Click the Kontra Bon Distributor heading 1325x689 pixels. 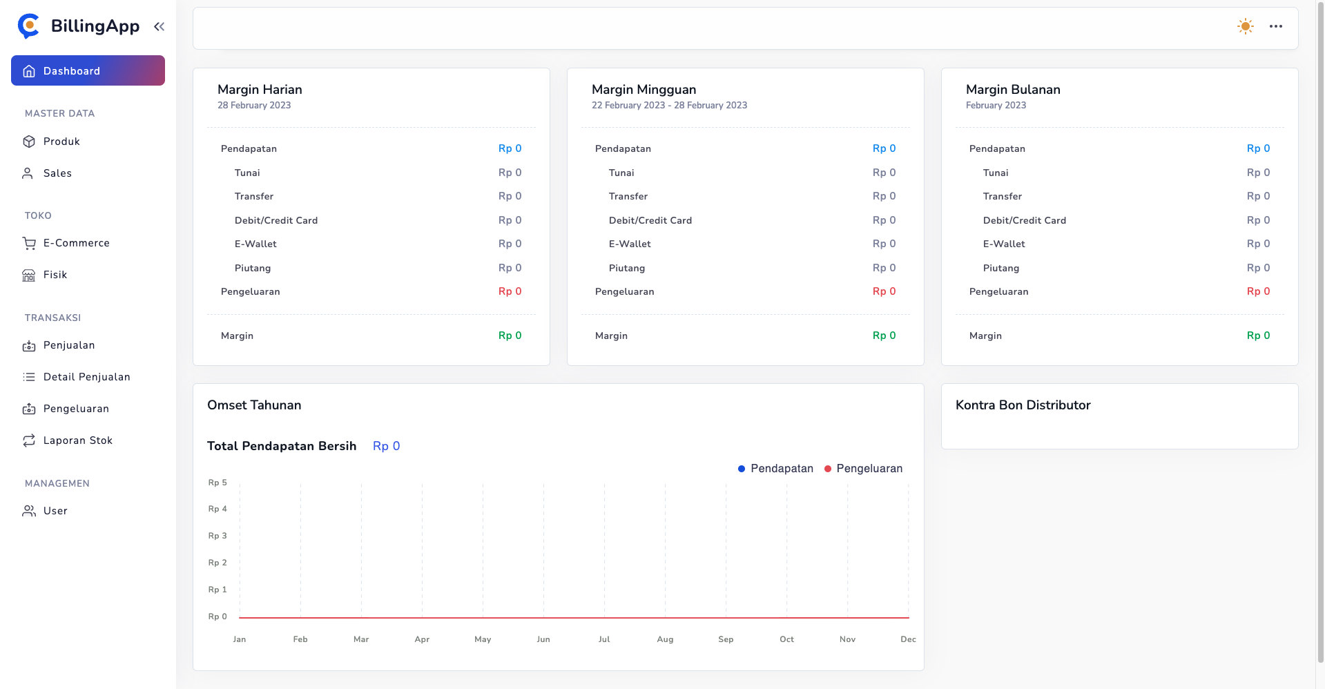click(1023, 405)
